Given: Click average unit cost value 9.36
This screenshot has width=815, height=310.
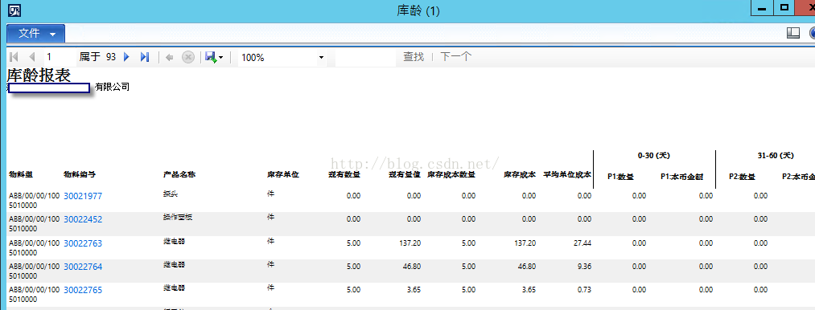Looking at the screenshot, I should click(585, 267).
